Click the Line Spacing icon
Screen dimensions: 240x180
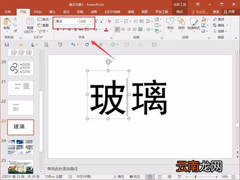pyautogui.click(x=148, y=21)
